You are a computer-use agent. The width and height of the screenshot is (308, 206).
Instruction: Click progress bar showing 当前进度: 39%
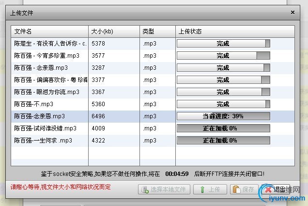tap(223, 116)
